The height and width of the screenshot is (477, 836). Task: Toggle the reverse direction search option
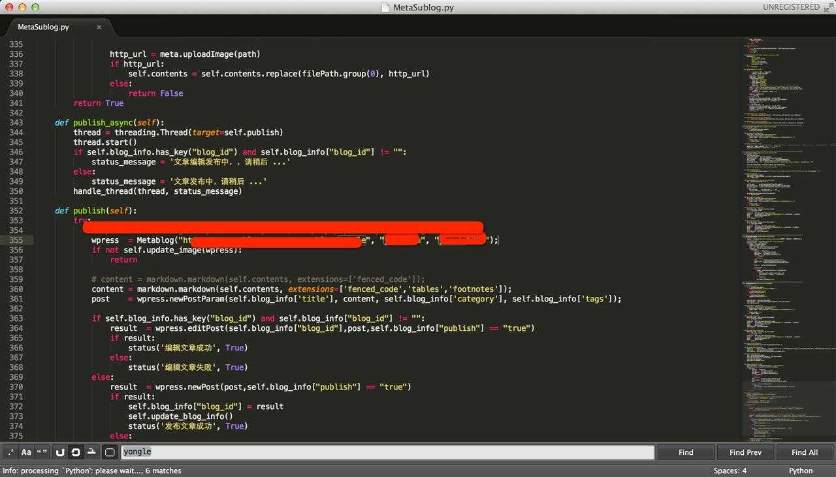click(60, 452)
